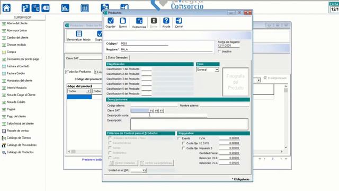
Task: Click the Cerrar door icon
Action: 179,21
